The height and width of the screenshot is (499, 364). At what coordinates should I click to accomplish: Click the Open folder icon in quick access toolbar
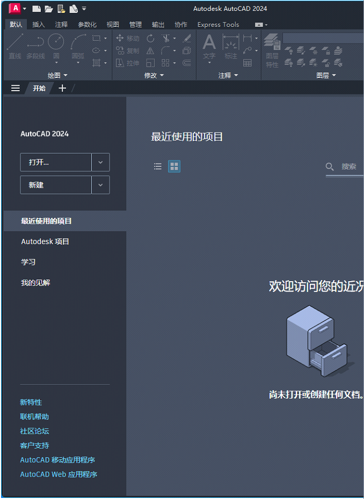(49, 9)
